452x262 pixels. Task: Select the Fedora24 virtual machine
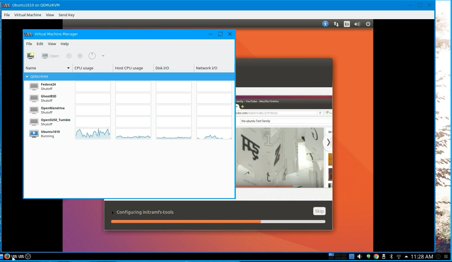129,87
